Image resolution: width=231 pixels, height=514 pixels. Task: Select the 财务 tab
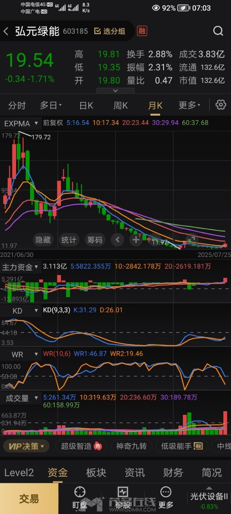click(x=173, y=473)
